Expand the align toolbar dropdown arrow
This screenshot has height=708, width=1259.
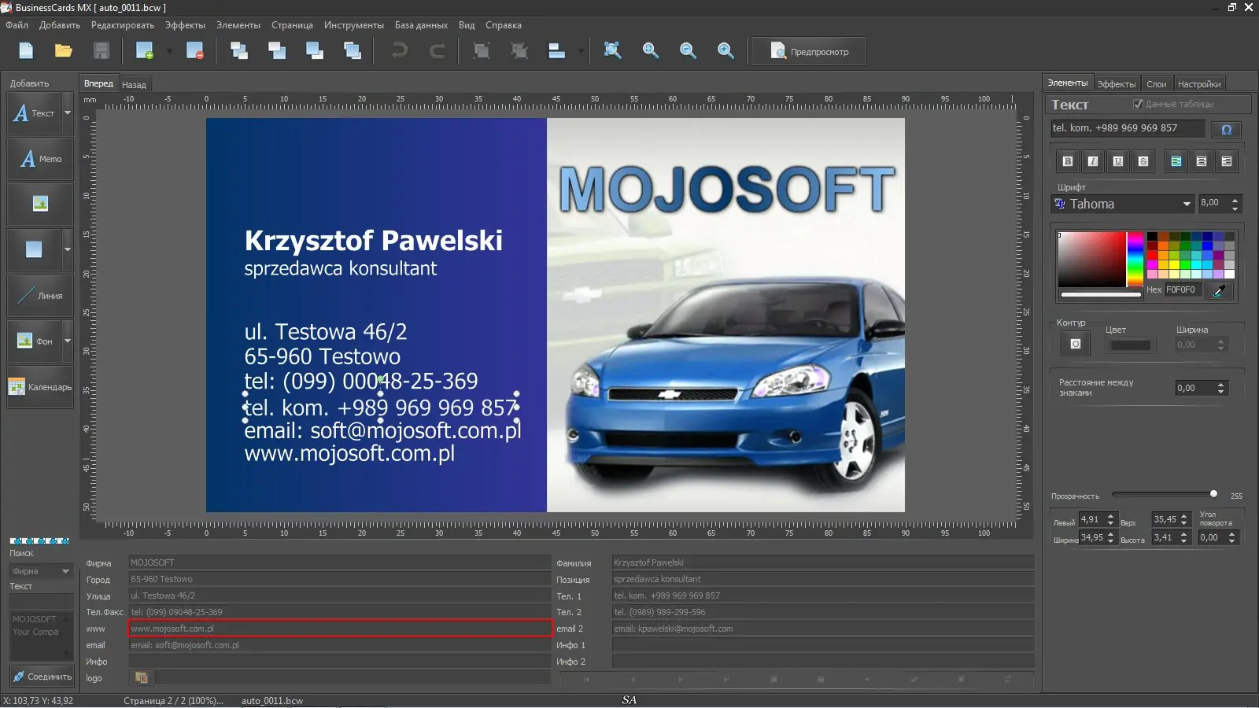[581, 52]
